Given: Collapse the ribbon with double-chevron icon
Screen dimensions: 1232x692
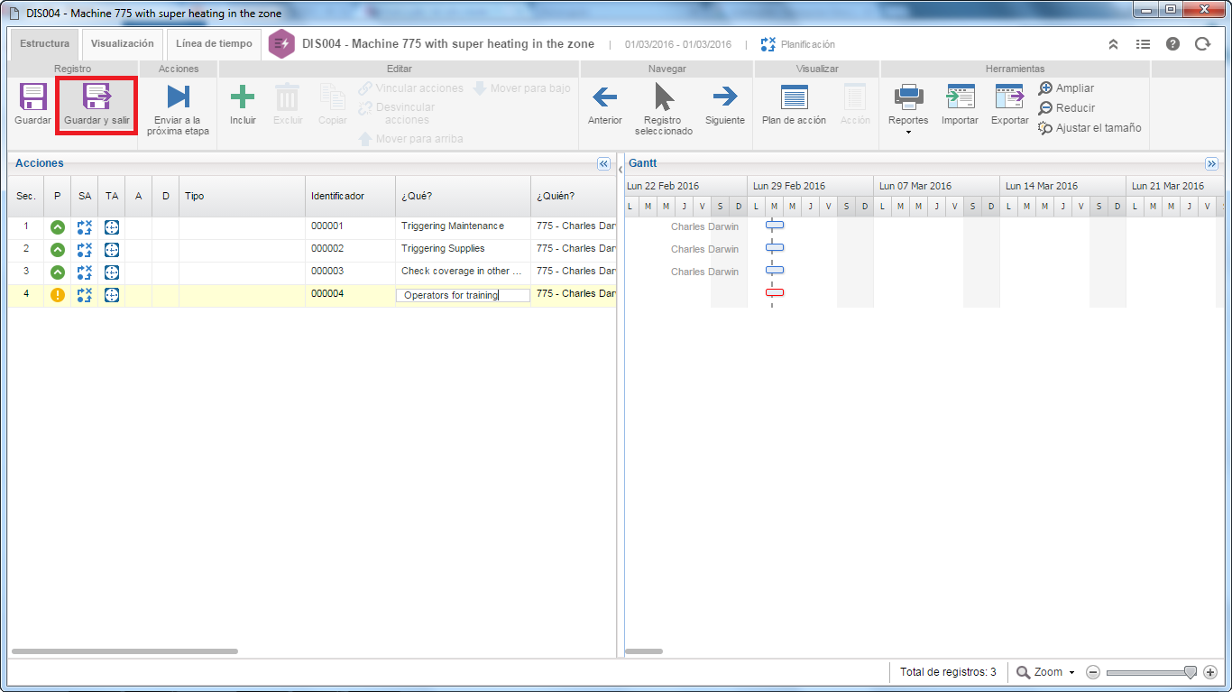Looking at the screenshot, I should 1114,44.
